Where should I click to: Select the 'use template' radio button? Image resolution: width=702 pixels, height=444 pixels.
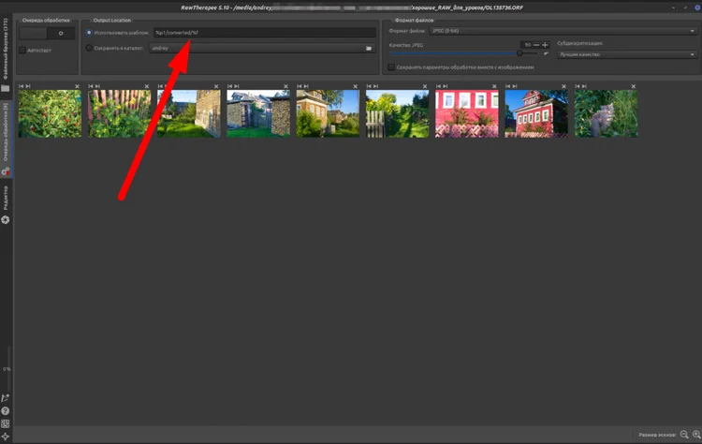point(89,33)
